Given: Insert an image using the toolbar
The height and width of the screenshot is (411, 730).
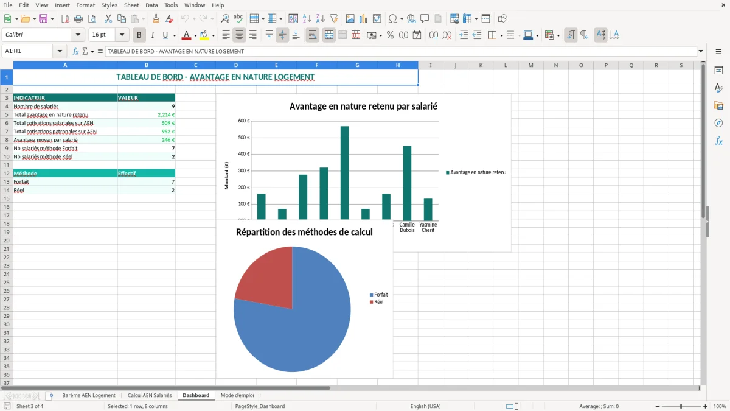Looking at the screenshot, I should click(x=350, y=19).
